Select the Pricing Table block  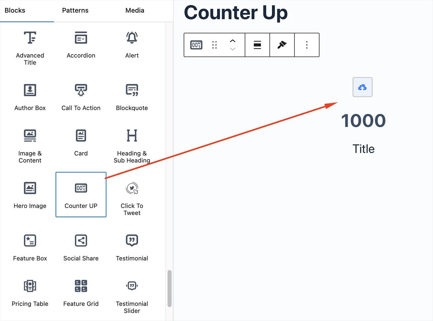point(30,292)
